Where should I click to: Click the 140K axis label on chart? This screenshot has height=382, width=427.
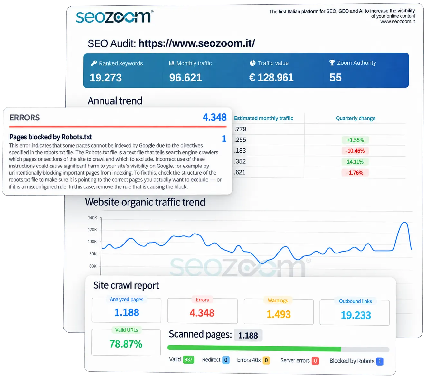tap(92, 218)
